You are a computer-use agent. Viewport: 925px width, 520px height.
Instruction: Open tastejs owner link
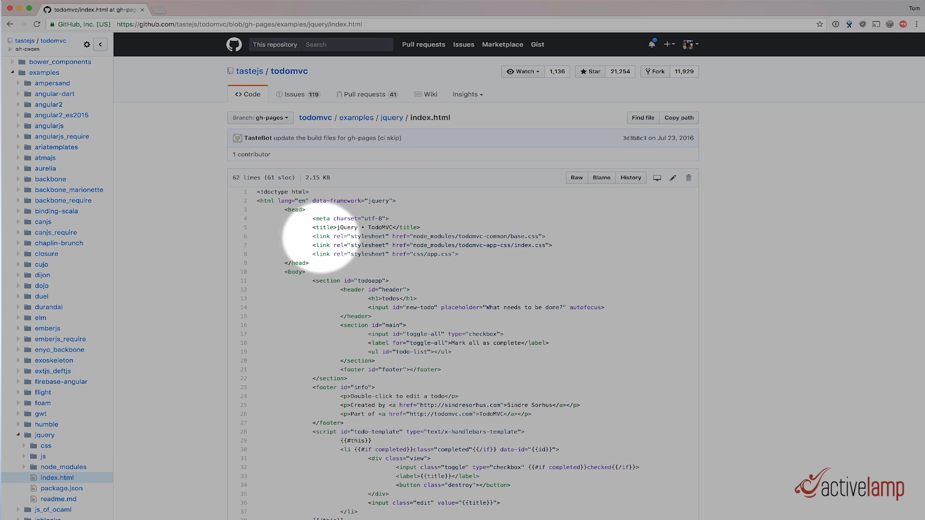pyautogui.click(x=250, y=71)
